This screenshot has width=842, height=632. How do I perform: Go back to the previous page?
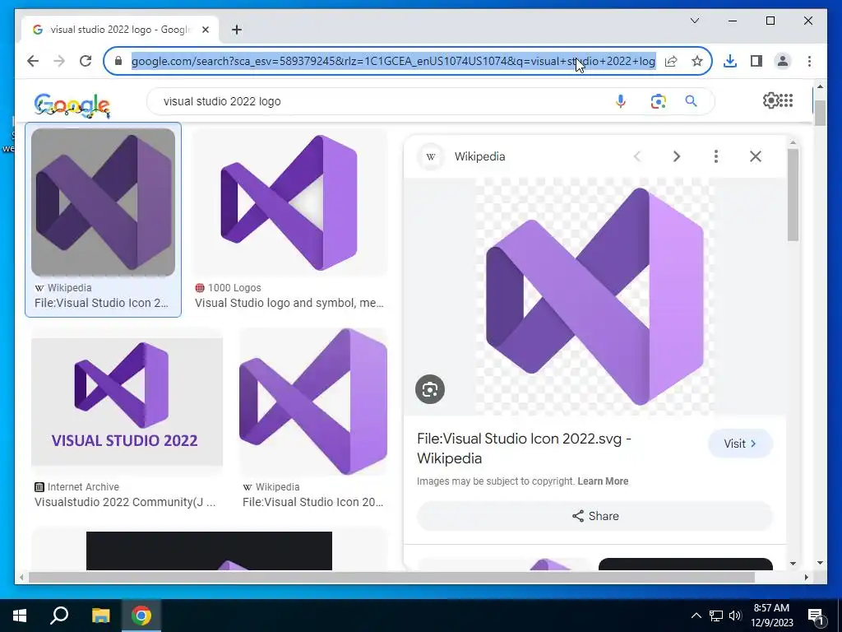point(33,61)
